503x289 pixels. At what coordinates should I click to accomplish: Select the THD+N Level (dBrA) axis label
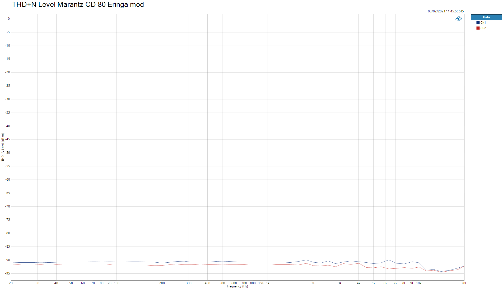pos(3,147)
